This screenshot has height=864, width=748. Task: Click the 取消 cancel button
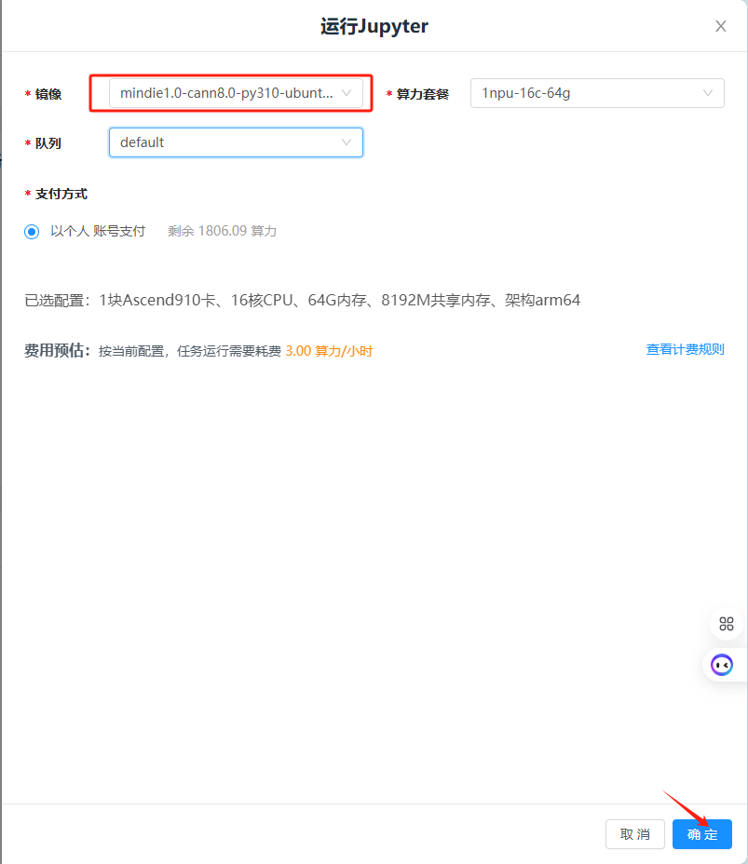tap(635, 834)
